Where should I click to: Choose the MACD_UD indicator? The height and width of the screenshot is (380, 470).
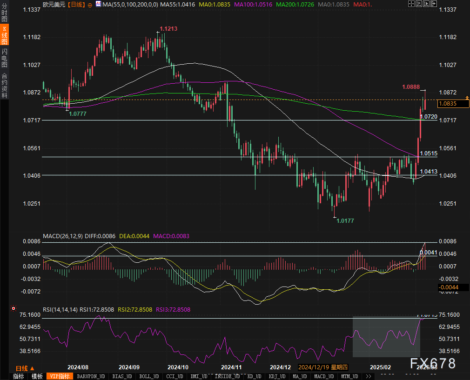(x=323, y=376)
